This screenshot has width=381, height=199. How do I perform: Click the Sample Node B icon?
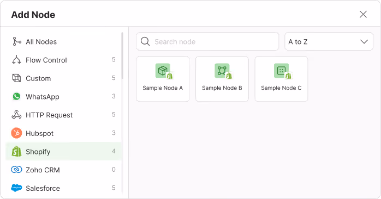[222, 71]
